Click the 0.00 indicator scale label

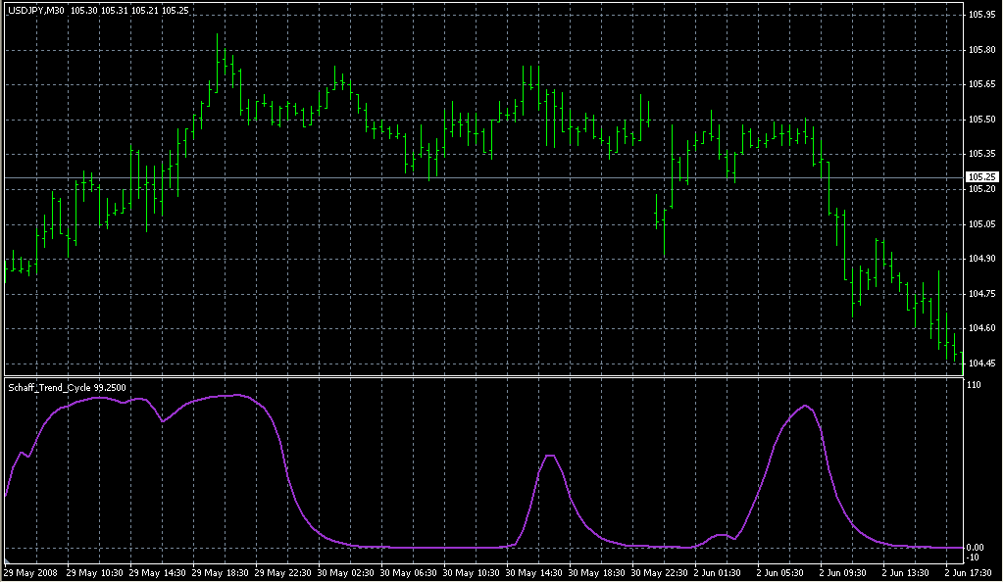(x=976, y=547)
